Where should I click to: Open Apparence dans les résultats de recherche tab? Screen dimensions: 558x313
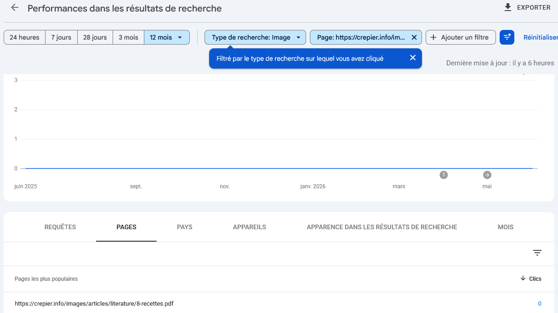382,227
